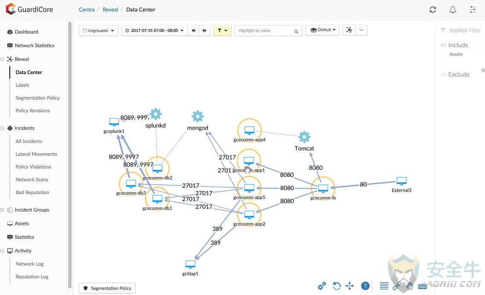Collapse the Reveal sidebar section
Viewport: 485px width, 295px height.
pos(2,59)
